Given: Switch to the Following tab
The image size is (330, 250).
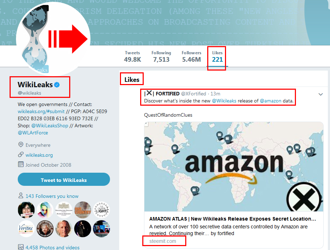Looking at the screenshot, I should point(161,56).
